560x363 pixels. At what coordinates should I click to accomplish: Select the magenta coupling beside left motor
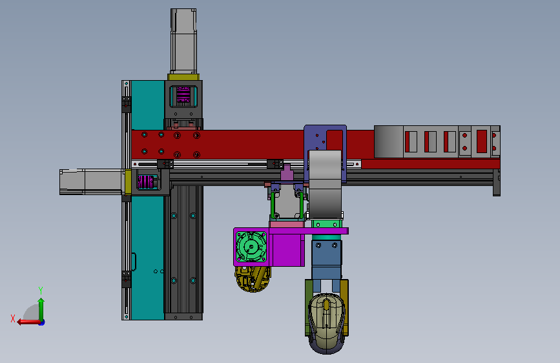point(146,182)
